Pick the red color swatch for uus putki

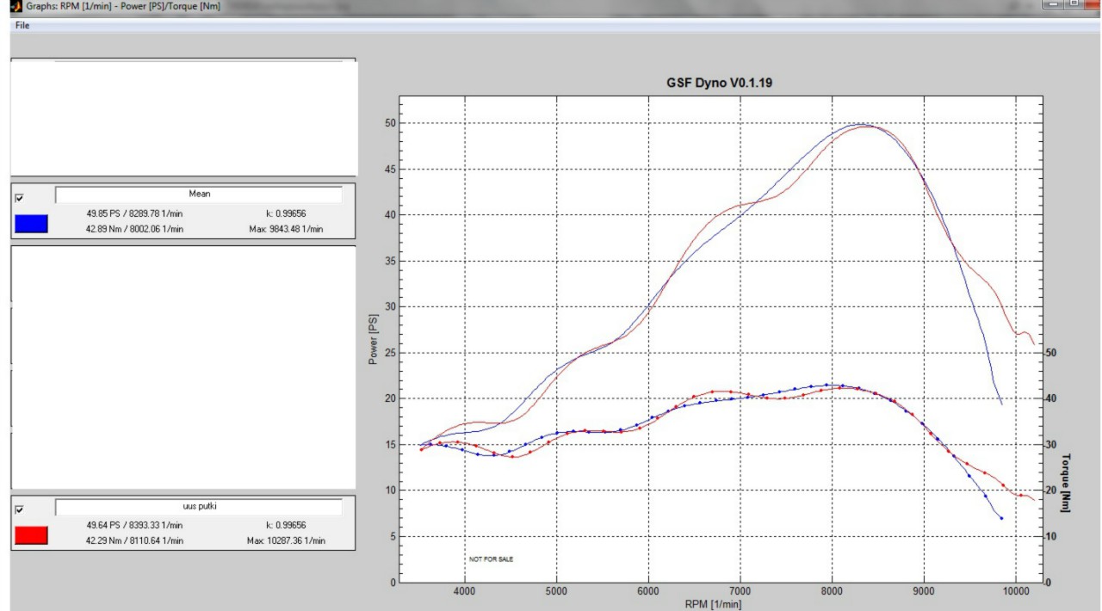31,536
